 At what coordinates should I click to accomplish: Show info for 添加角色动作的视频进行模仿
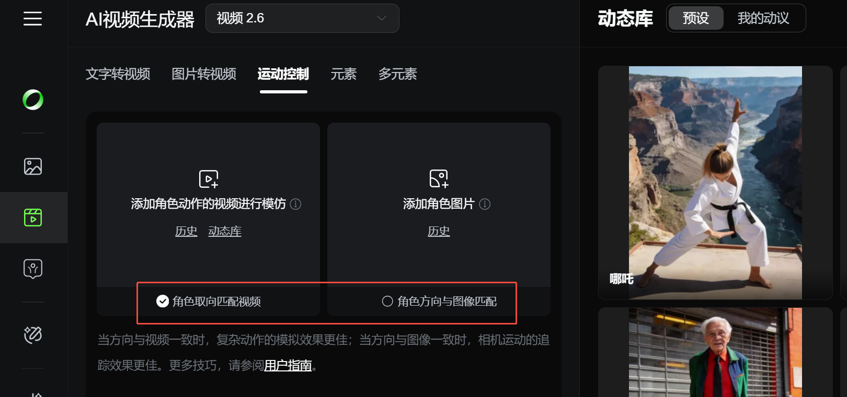pyautogui.click(x=295, y=204)
